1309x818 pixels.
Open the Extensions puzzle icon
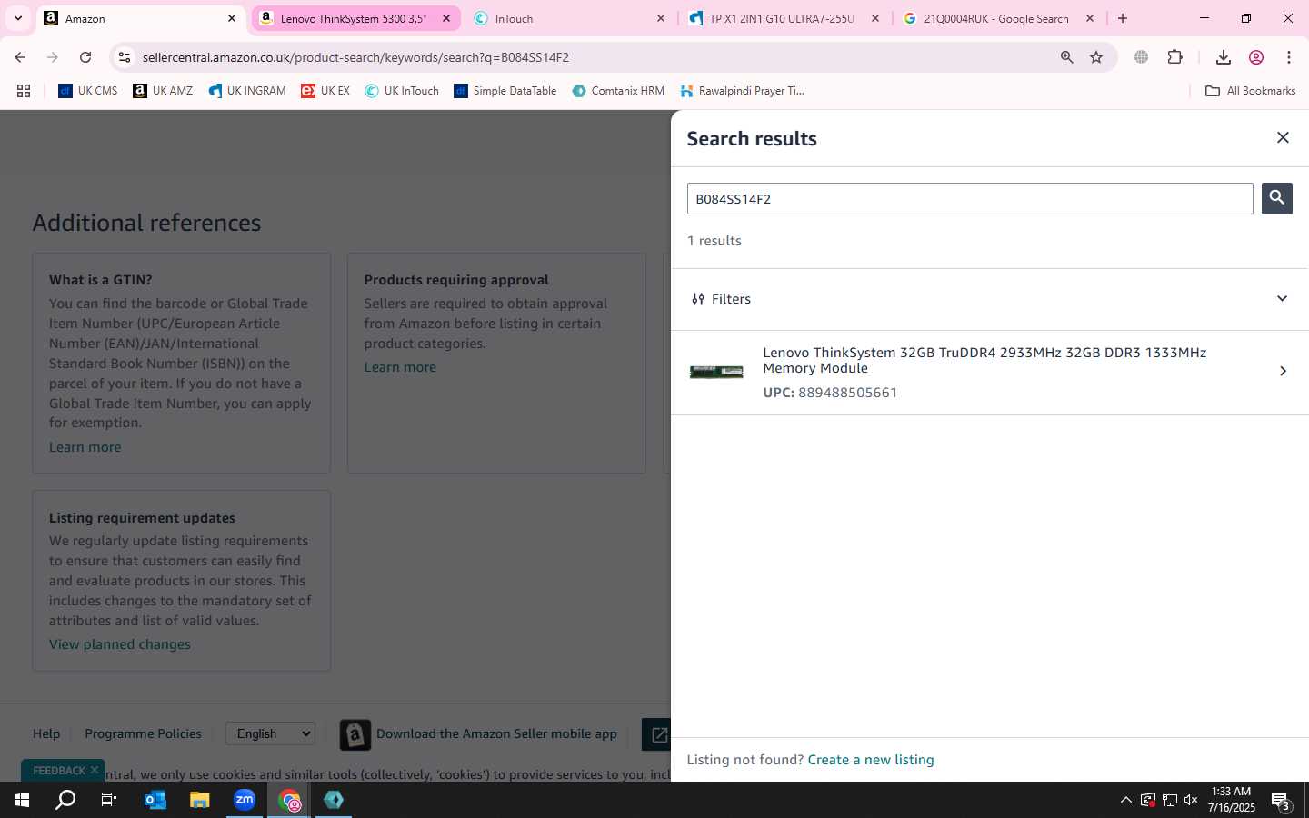pos(1175,57)
